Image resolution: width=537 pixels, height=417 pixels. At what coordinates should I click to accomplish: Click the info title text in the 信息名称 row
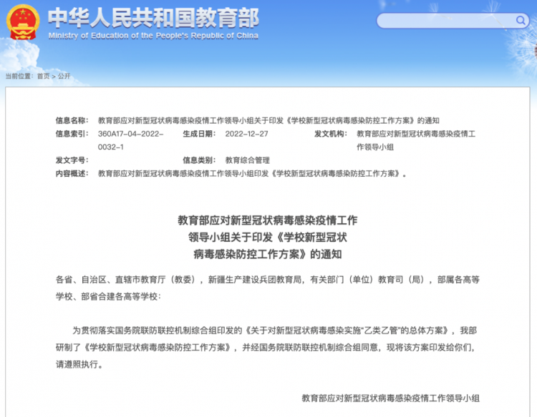[268, 120]
